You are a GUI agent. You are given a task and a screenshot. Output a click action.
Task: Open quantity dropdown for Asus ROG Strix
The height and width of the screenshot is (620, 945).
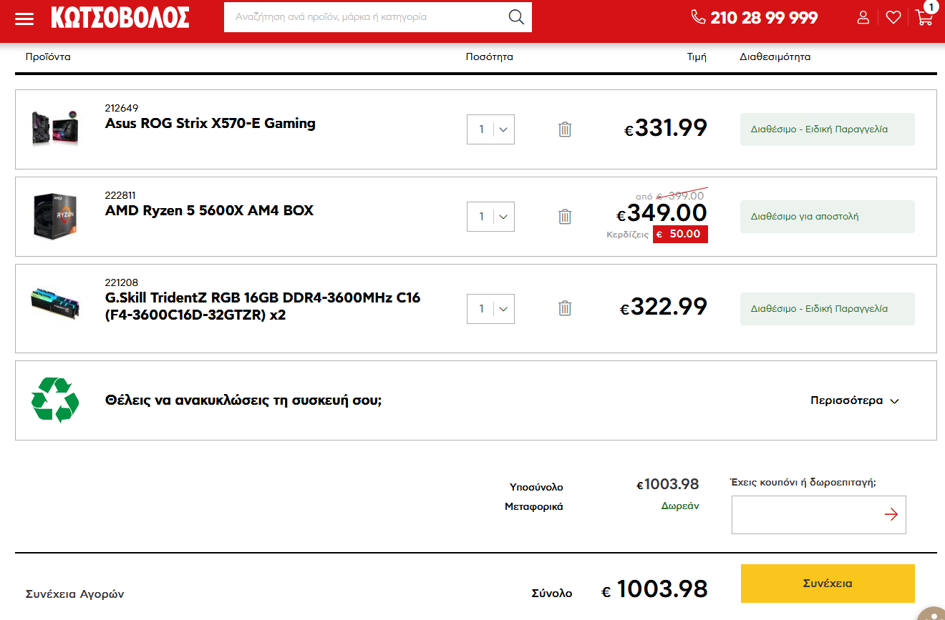pos(490,129)
